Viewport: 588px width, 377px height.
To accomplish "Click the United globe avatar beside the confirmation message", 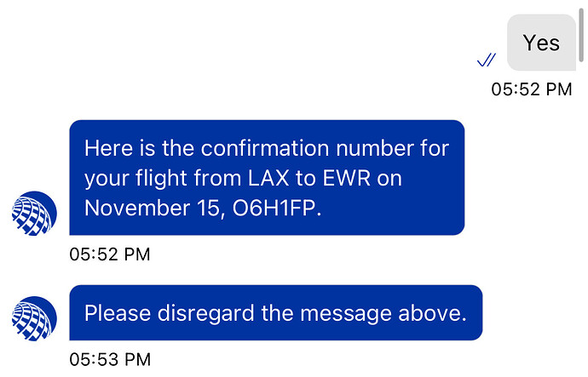I will [x=34, y=214].
